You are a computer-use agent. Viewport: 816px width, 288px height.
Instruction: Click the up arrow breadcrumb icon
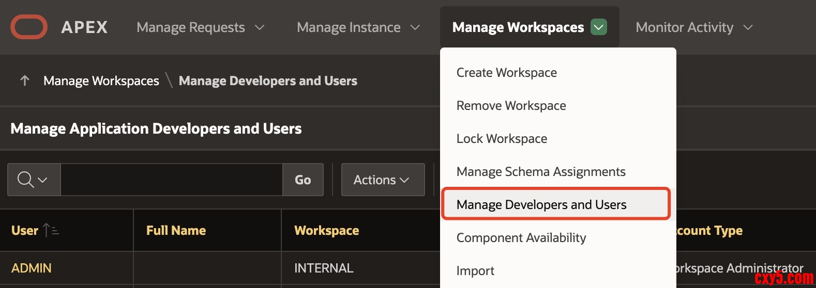pos(24,81)
